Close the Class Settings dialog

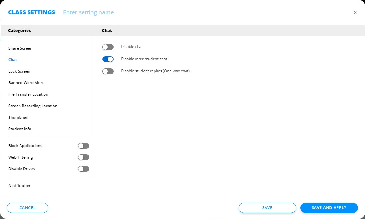pyautogui.click(x=356, y=12)
